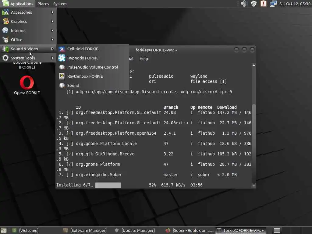Switch to the Sober Roblox taskbar window

[x=190, y=230]
